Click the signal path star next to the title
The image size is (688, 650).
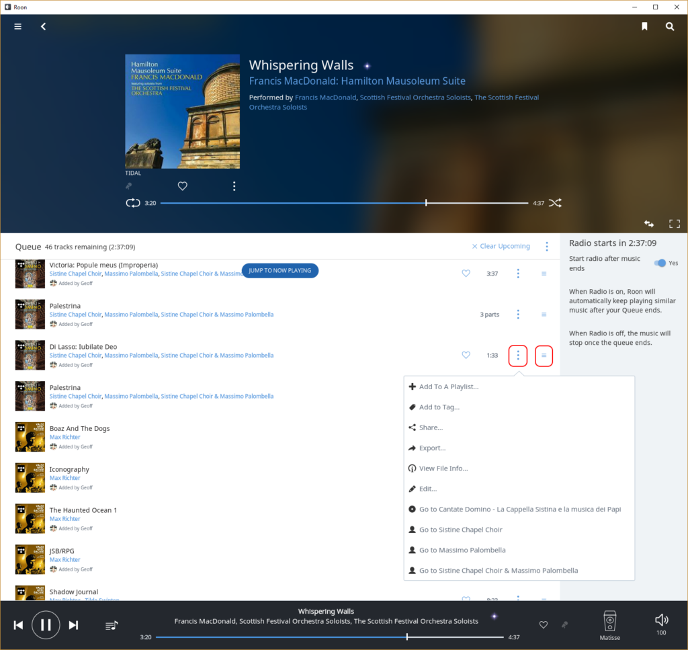click(368, 66)
